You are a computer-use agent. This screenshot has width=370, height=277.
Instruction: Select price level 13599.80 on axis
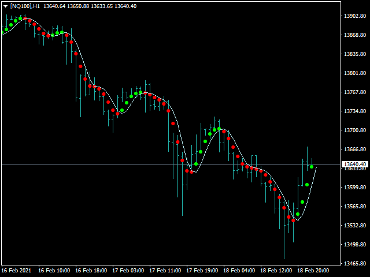355,187
